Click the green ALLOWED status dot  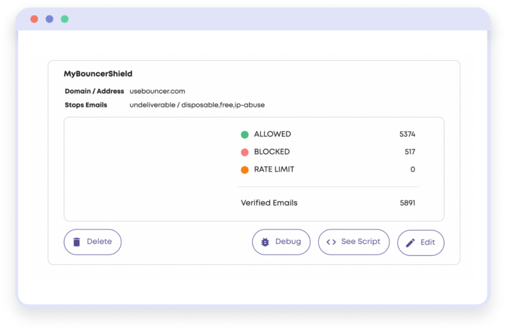click(x=244, y=135)
